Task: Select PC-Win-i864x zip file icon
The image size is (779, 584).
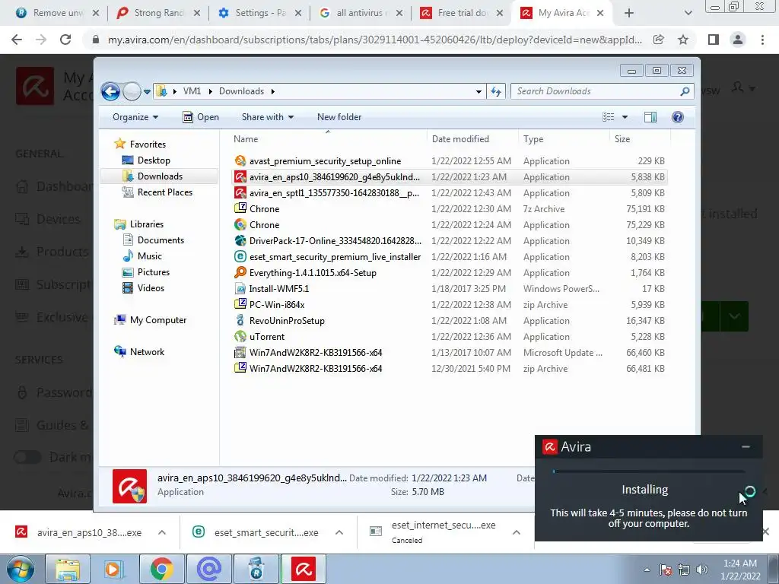Action: [x=240, y=304]
